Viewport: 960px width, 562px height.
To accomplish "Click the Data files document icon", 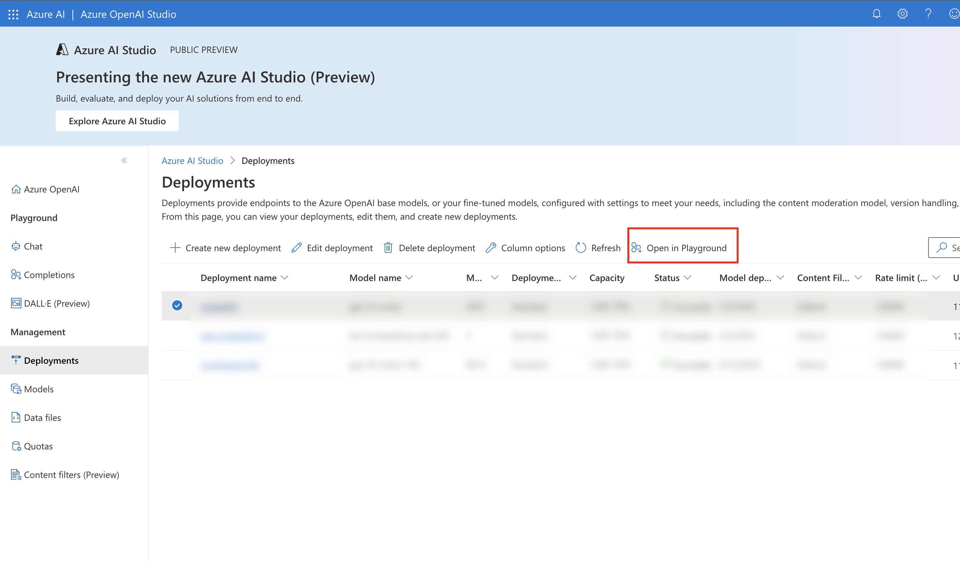I will [x=16, y=417].
